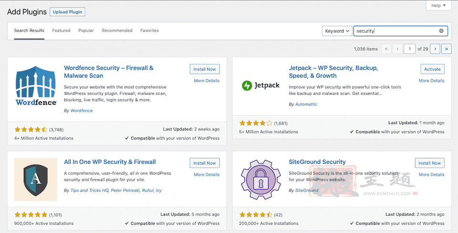Open the Popular plugins tab
The height and width of the screenshot is (233, 458).
click(x=86, y=31)
